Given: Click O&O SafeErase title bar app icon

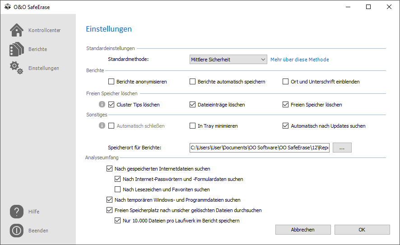Looking at the screenshot, I should 7,7.
